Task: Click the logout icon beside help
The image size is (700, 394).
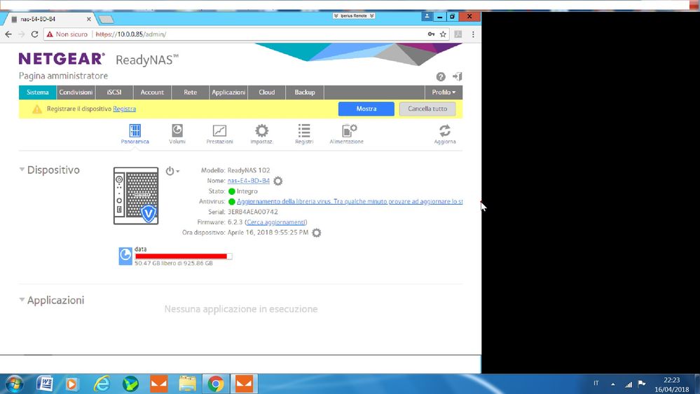Action: 457,77
